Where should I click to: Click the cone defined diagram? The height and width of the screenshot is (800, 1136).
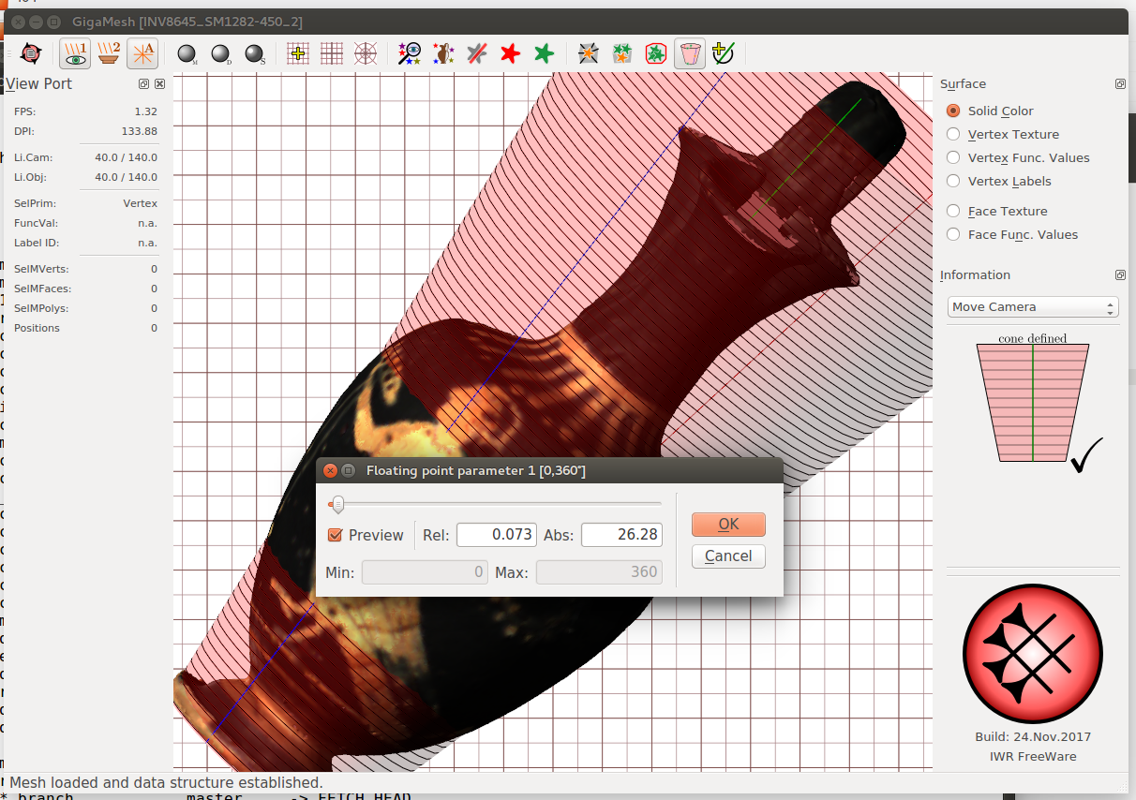[1033, 402]
